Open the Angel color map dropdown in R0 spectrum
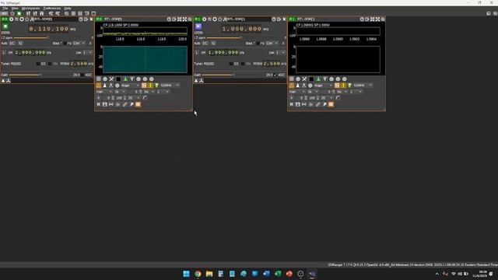This screenshot has height=280, width=498. (x=130, y=86)
